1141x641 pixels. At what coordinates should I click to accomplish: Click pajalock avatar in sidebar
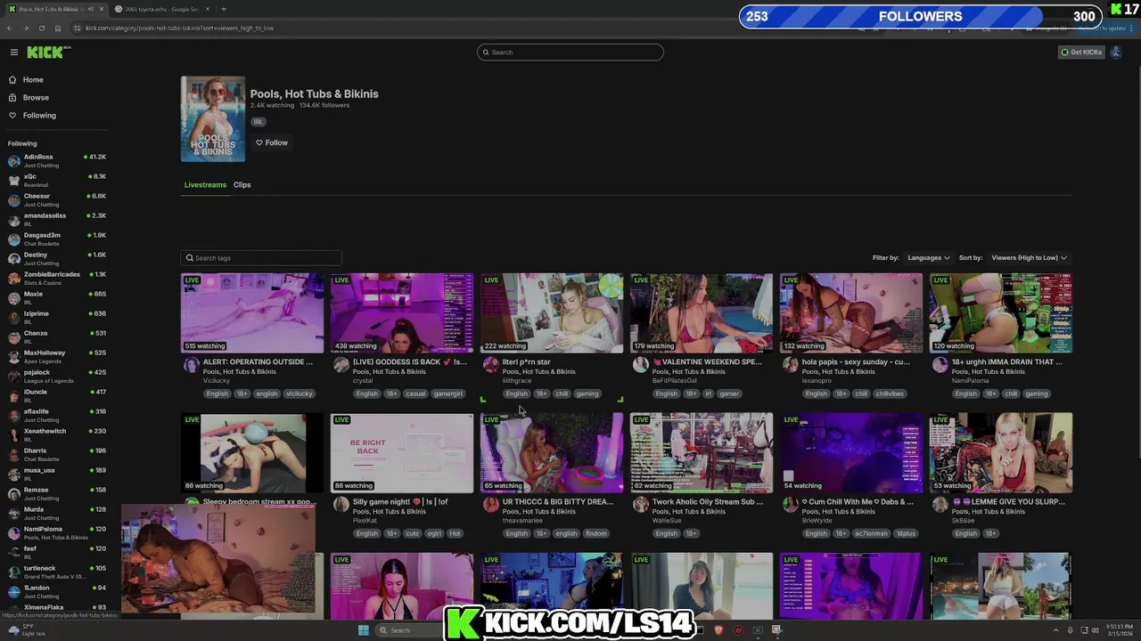click(x=13, y=376)
